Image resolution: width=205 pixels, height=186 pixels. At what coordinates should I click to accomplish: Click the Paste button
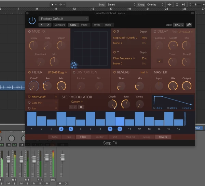[84, 25]
